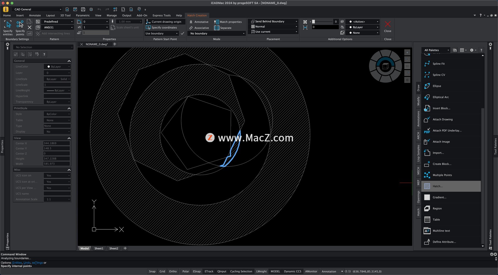Click seTtings option in command window
Image resolution: width=498 pixels, height=275 pixels.
(37, 263)
